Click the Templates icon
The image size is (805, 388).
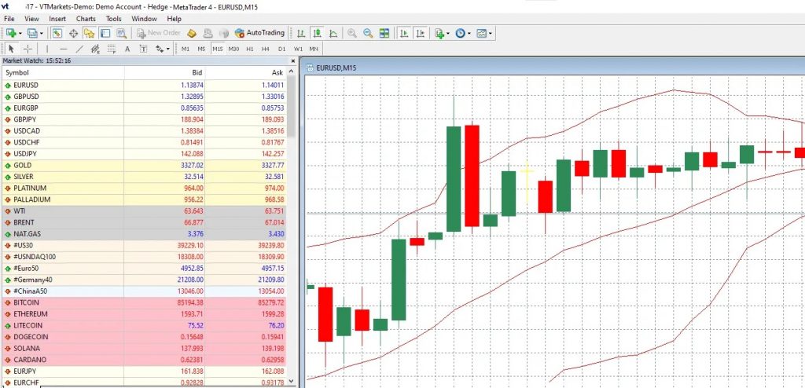coord(482,33)
